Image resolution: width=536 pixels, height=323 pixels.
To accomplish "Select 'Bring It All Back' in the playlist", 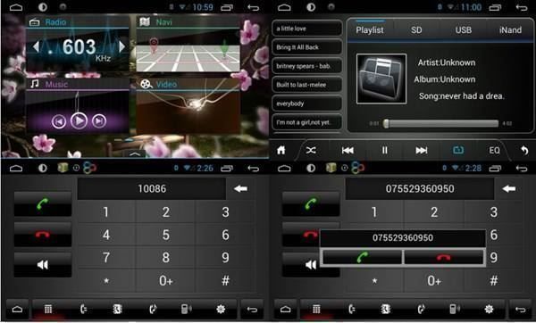I will pyautogui.click(x=307, y=47).
